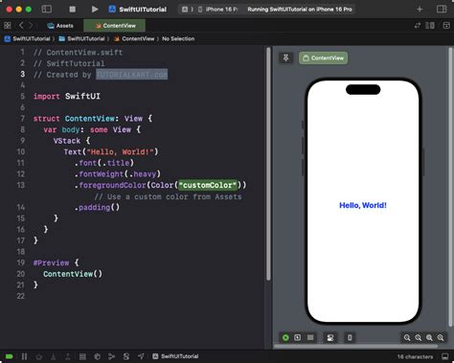Viewport: 454px width, 363px height.
Task: Pin the preview with the pin icon
Action: point(285,58)
